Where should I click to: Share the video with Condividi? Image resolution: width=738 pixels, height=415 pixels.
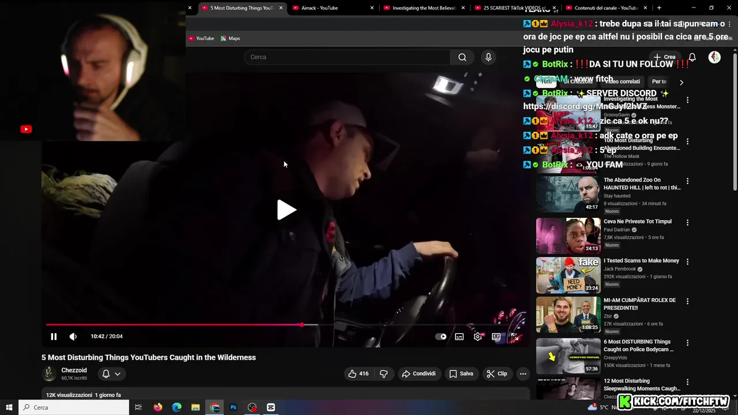[x=419, y=373]
